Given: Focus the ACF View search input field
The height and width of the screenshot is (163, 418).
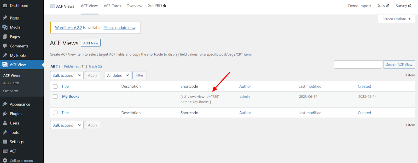Looking at the screenshot, I should click(358, 64).
